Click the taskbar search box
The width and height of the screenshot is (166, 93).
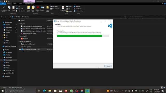click(x=21, y=91)
